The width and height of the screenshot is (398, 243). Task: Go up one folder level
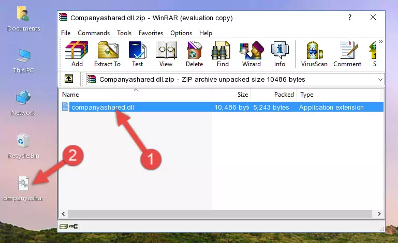pyautogui.click(x=69, y=79)
